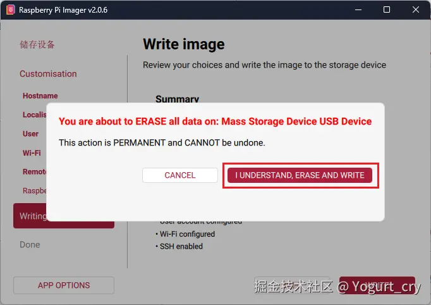Click the Raspberry Pi Imager title bar icon

10,9
